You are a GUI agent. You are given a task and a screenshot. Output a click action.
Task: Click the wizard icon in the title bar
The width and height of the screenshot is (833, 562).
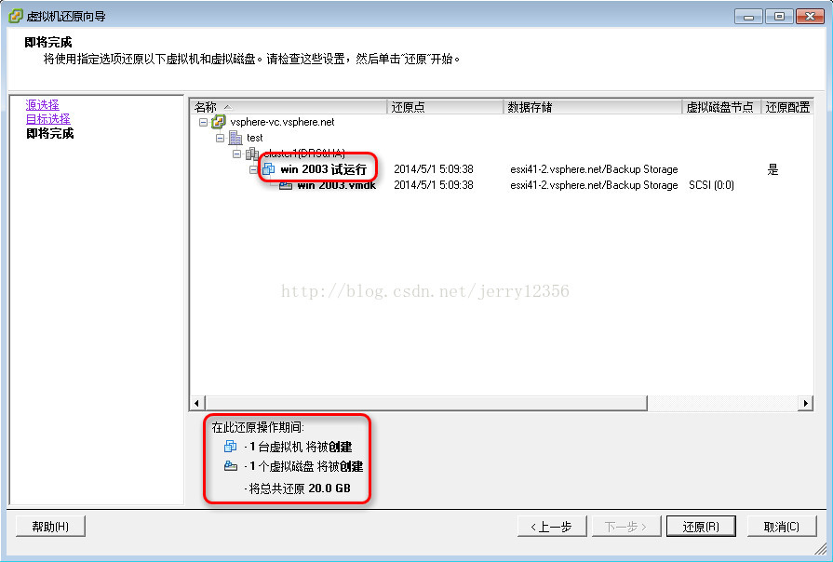[x=16, y=16]
